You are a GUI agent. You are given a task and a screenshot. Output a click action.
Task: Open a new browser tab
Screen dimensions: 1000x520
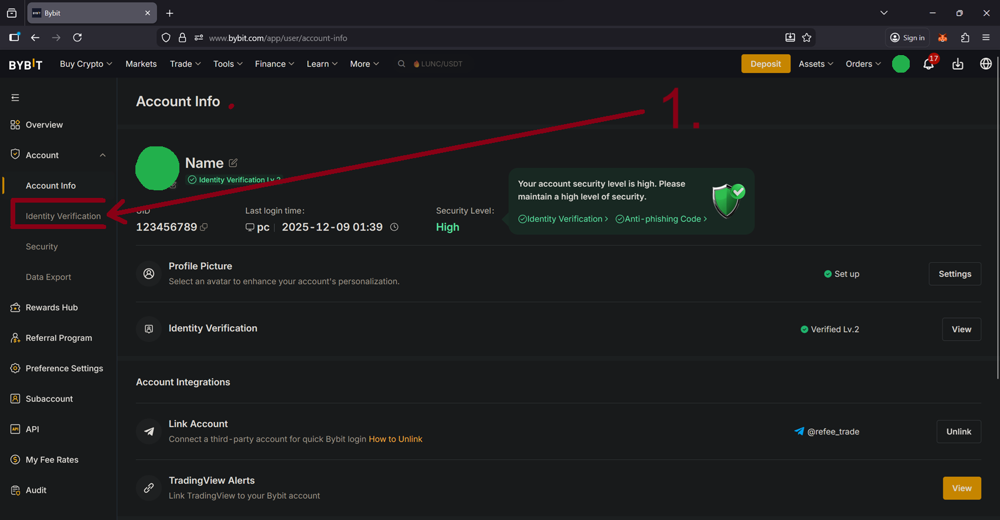point(169,13)
